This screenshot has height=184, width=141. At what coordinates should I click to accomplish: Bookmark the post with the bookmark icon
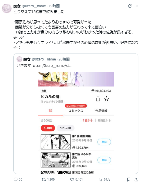coord(129,180)
